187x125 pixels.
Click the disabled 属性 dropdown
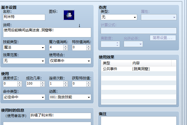tap(159, 17)
